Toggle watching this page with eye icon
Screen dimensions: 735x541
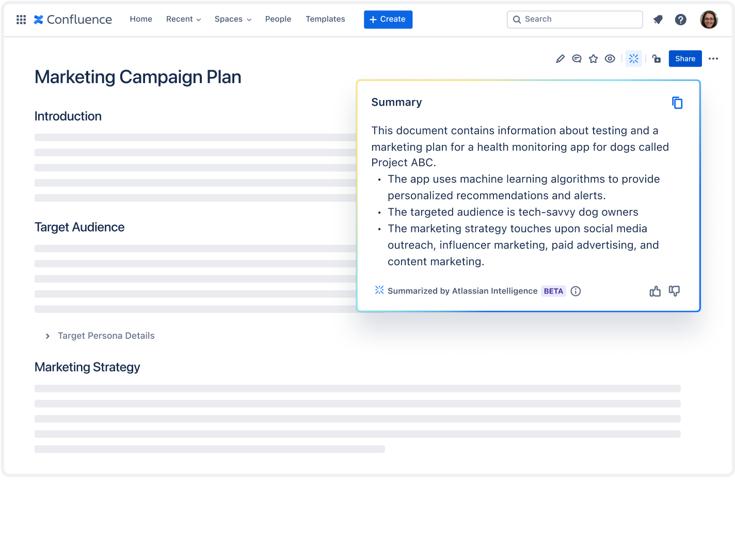click(610, 59)
